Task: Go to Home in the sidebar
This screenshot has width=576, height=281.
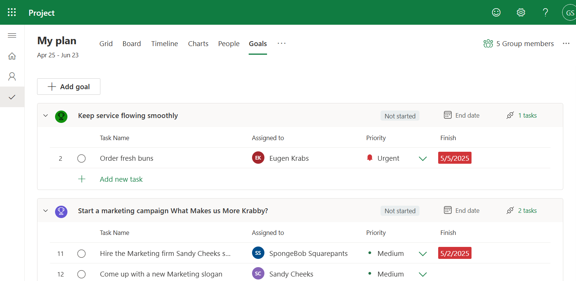Action: 12,56
